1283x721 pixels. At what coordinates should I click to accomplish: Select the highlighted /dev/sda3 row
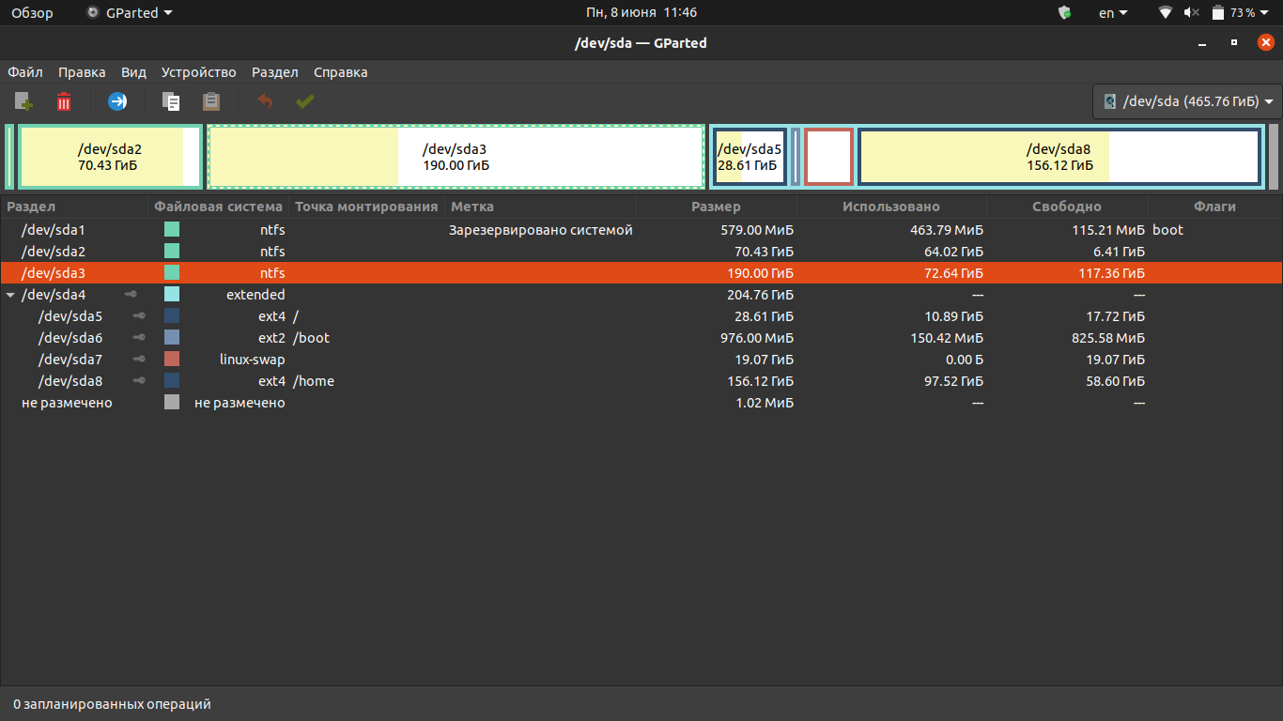pos(641,273)
